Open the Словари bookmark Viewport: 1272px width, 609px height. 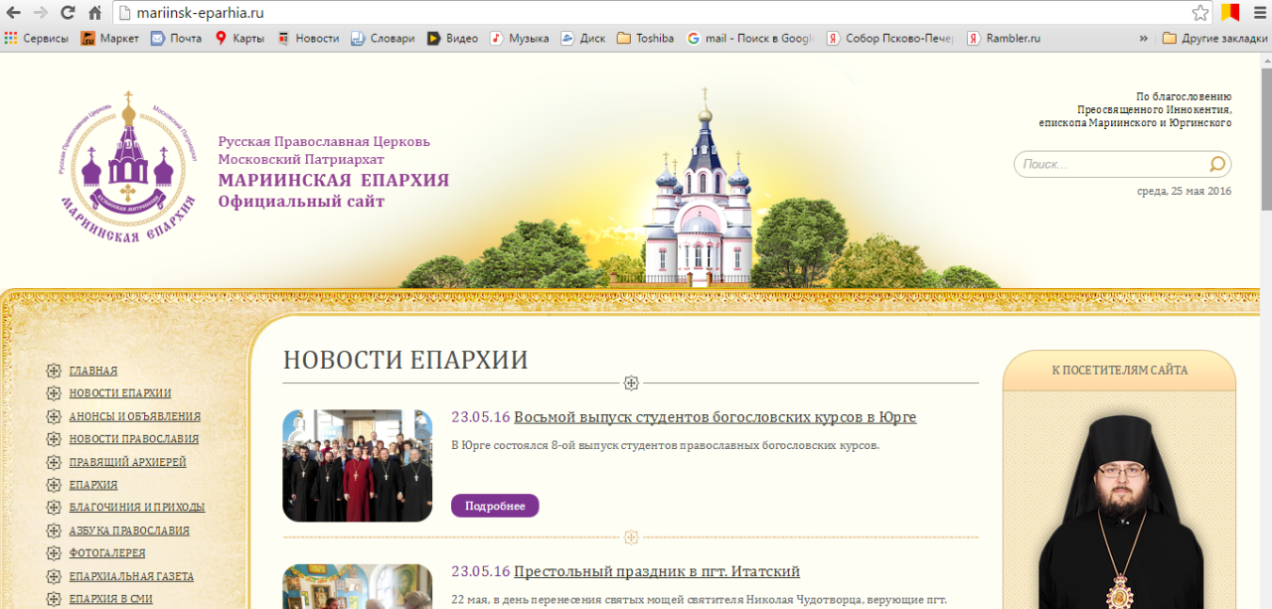tap(383, 39)
